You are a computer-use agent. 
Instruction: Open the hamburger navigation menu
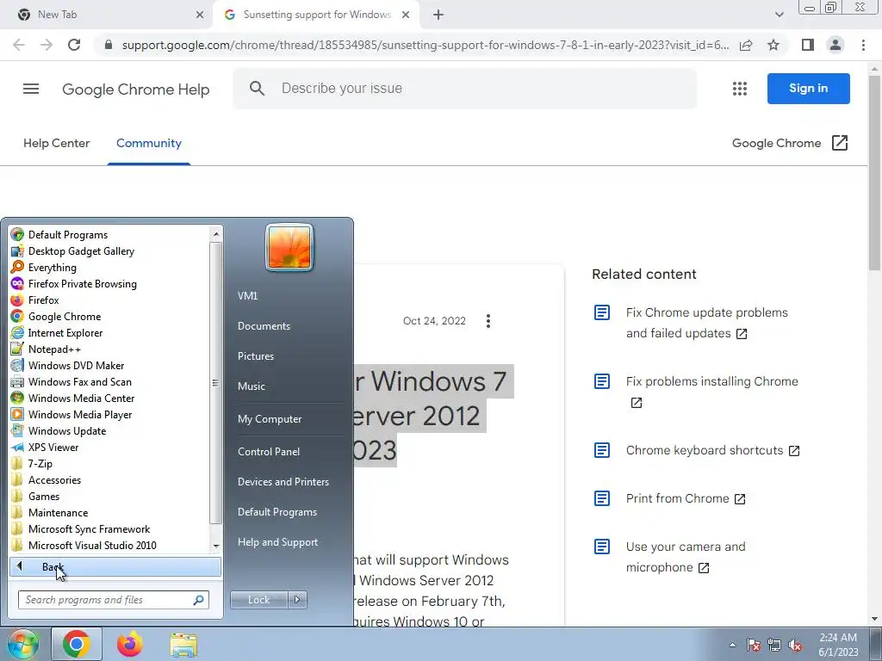(x=31, y=89)
